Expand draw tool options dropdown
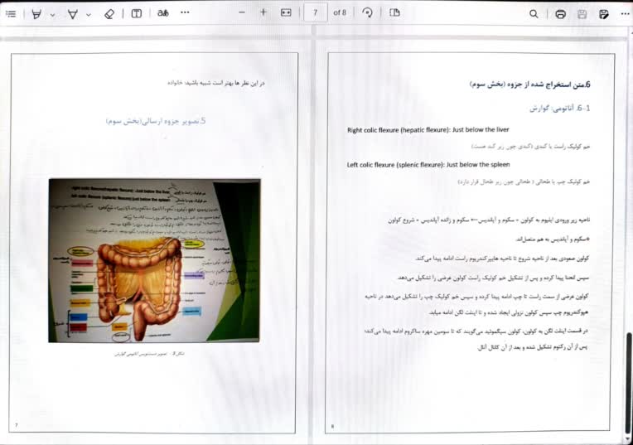 click(89, 15)
